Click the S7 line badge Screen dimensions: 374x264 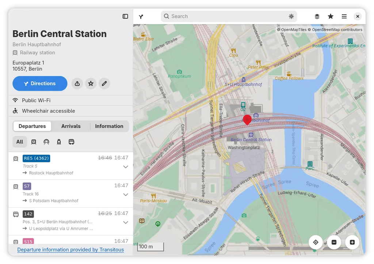pos(27,186)
